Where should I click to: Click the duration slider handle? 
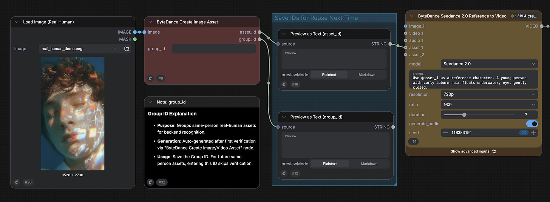click(x=464, y=115)
